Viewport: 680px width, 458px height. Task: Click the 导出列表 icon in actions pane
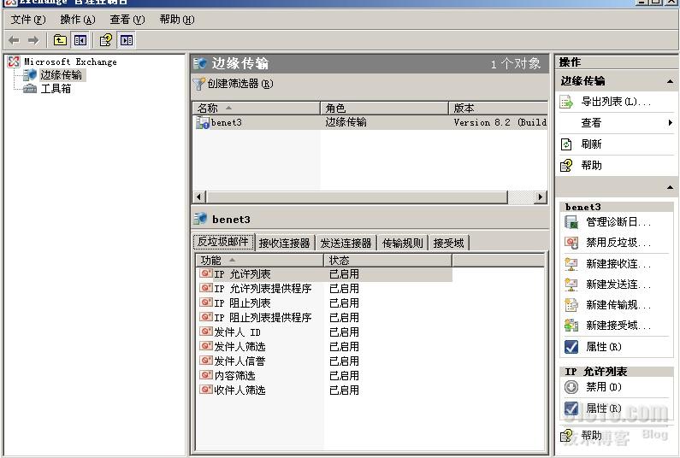click(566, 102)
